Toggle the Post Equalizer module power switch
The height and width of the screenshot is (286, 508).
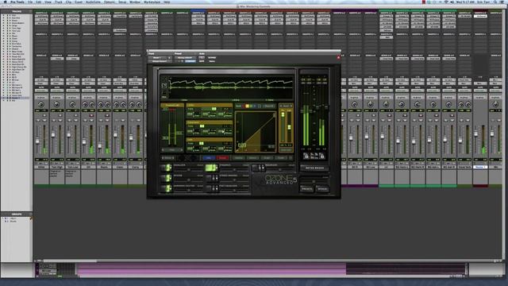coord(212,189)
